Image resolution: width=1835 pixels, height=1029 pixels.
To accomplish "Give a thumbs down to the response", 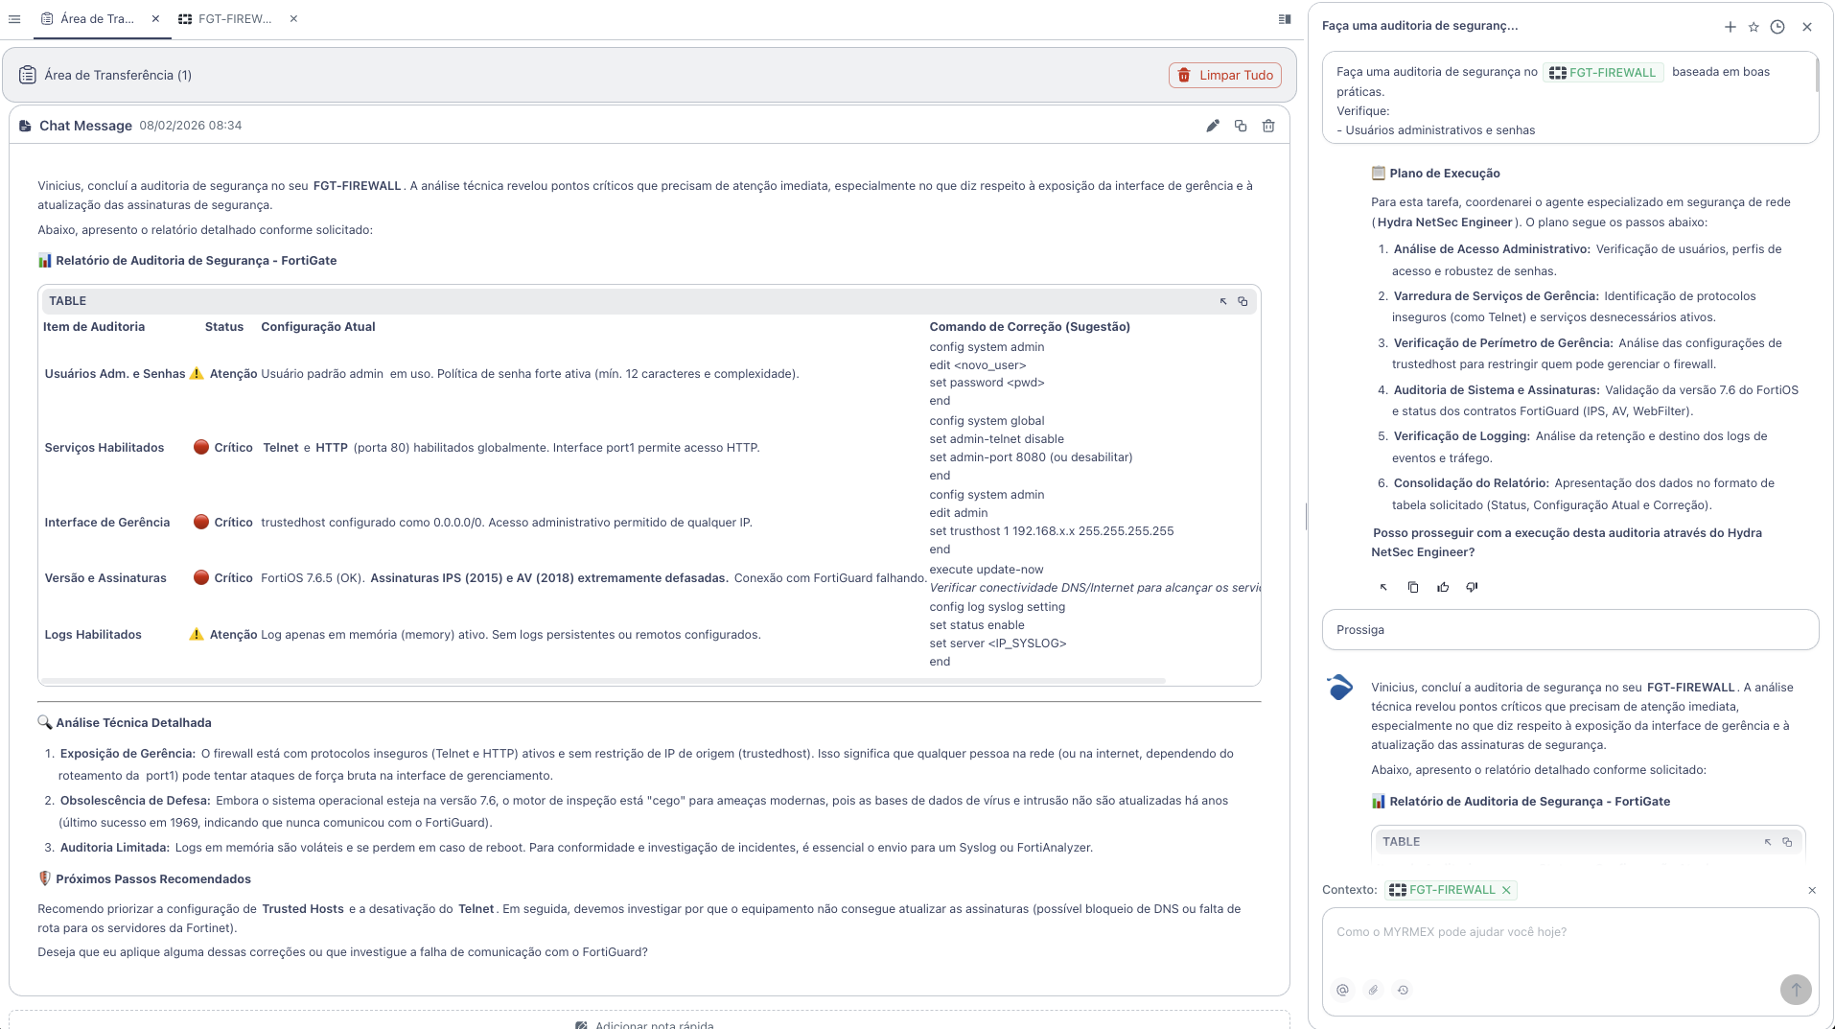I will [x=1472, y=587].
